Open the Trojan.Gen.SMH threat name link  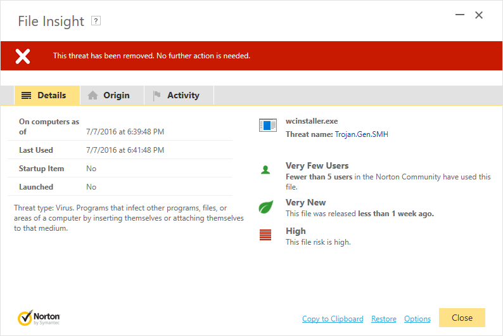tap(362, 134)
